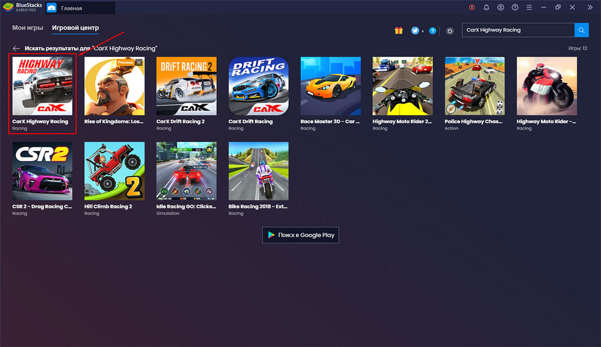
Task: Expand the Twitter dropdown arrow
Action: [423, 32]
